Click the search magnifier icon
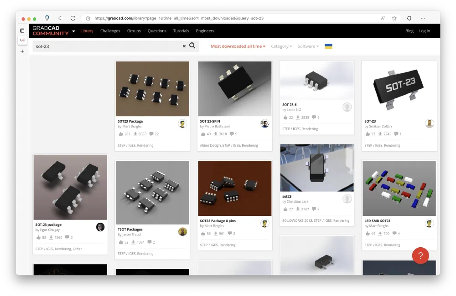This screenshot has height=296, width=456. coord(192,46)
